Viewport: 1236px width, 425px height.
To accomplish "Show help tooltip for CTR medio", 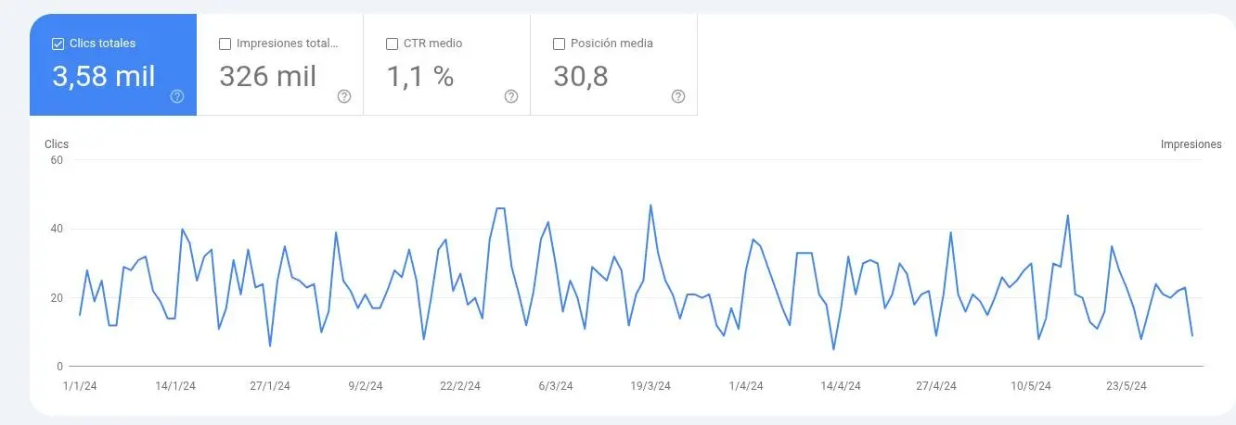I will [511, 96].
